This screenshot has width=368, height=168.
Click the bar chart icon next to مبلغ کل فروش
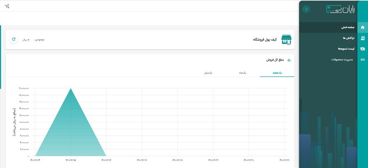tap(289, 60)
